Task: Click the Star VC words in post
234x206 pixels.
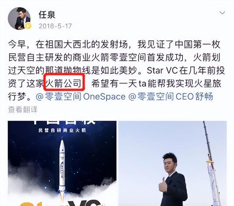Action: [162, 71]
